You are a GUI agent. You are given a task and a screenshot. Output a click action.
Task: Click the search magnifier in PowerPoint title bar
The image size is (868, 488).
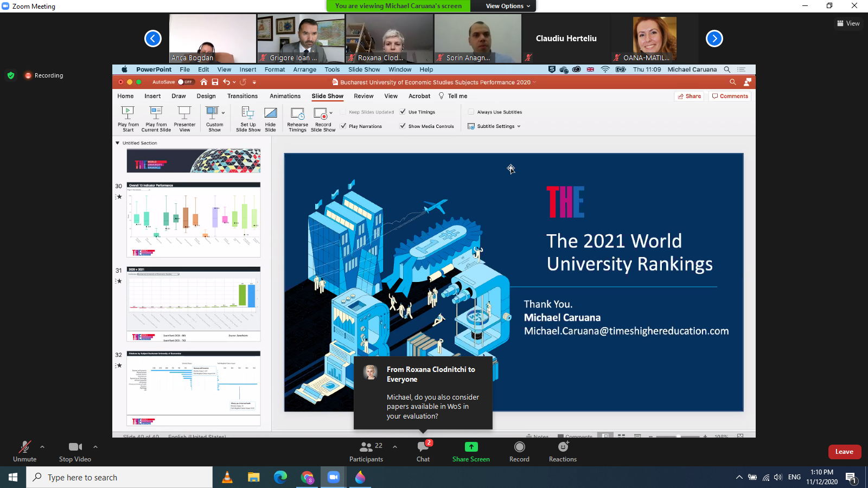[x=733, y=82]
